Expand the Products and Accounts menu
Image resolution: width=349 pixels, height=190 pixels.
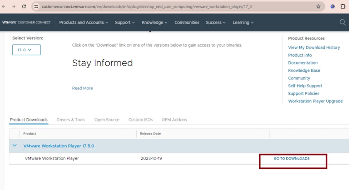click(x=83, y=22)
